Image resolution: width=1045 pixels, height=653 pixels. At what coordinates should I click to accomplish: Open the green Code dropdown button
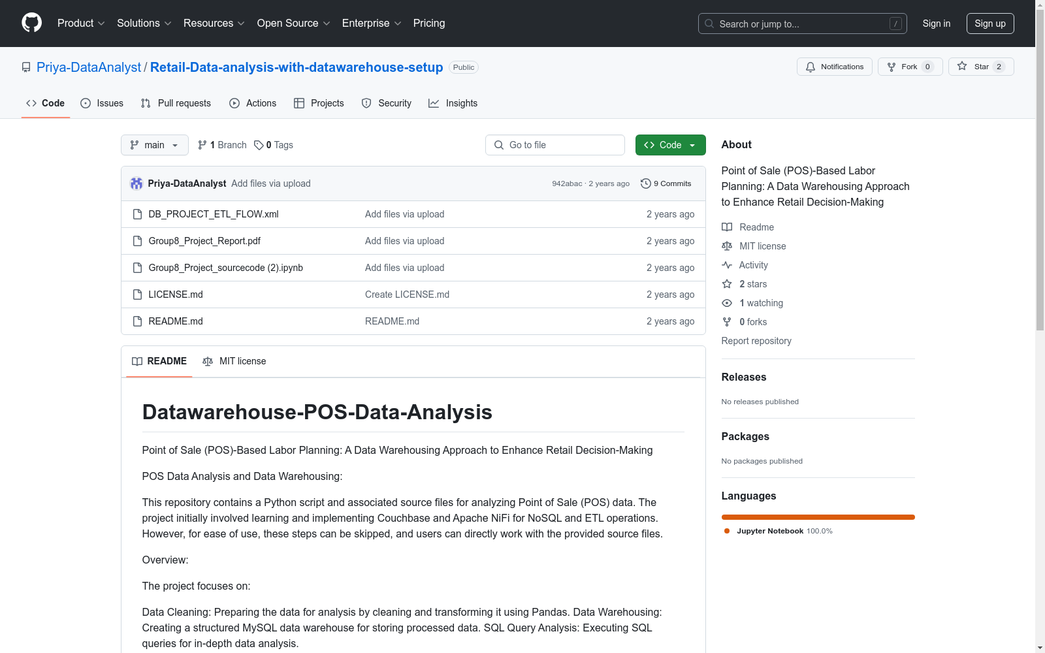pos(670,145)
